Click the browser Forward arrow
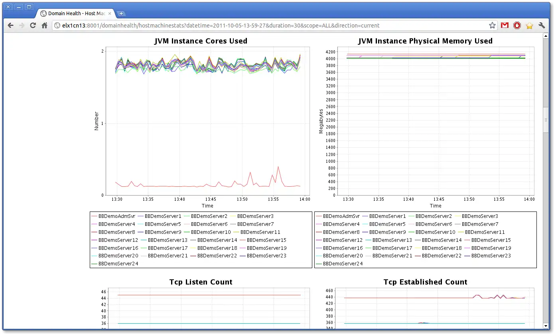The height and width of the screenshot is (334, 554). 22,25
